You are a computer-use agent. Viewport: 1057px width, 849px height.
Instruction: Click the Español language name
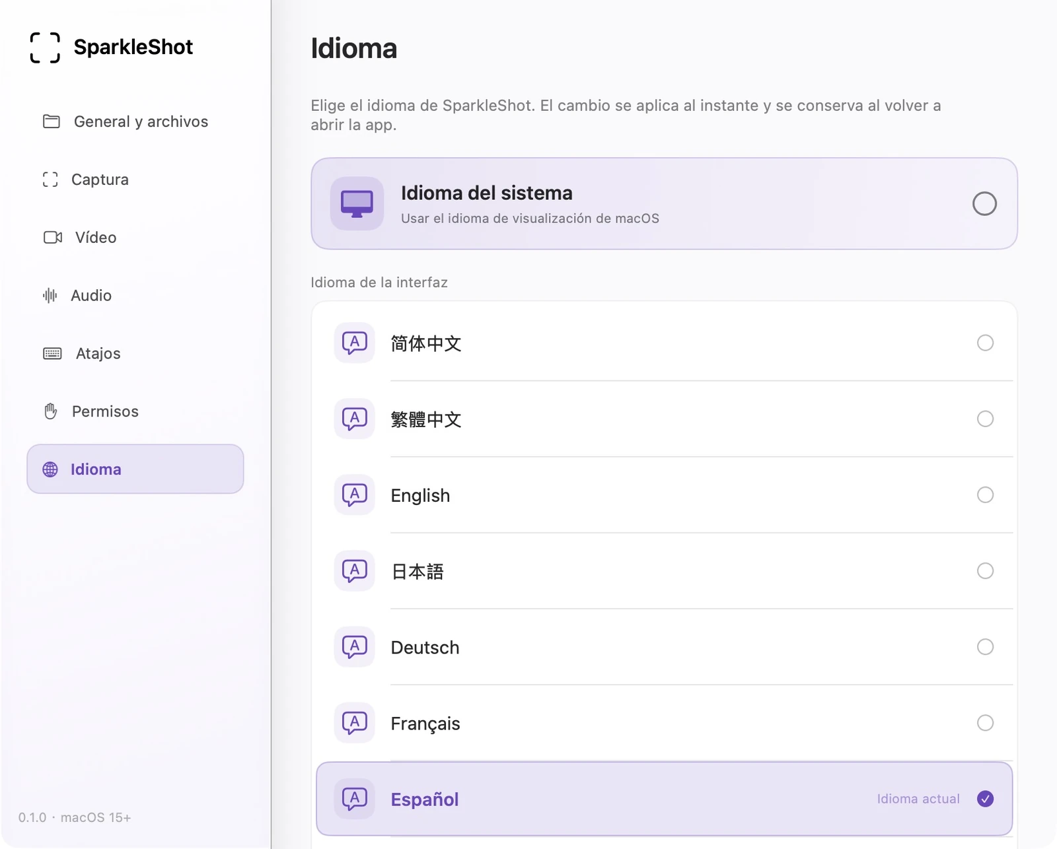[x=424, y=799]
